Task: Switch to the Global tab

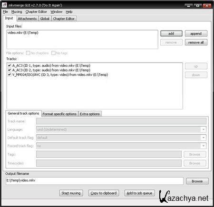Action: (x=45, y=18)
